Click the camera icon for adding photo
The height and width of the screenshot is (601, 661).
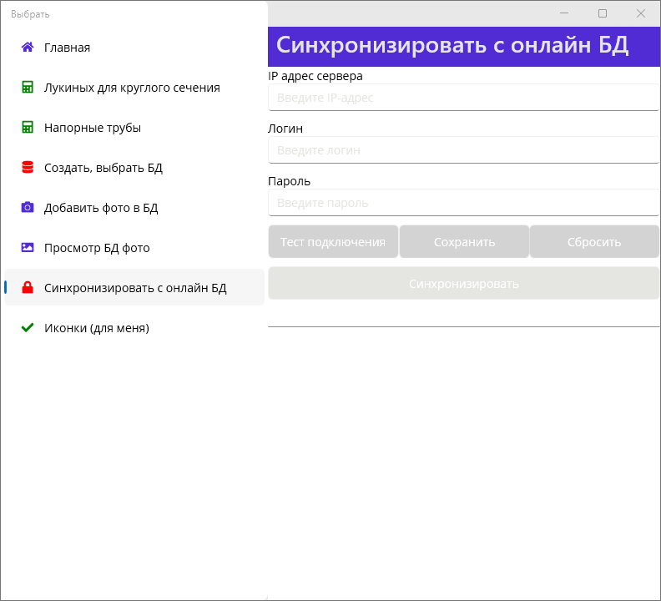[28, 208]
